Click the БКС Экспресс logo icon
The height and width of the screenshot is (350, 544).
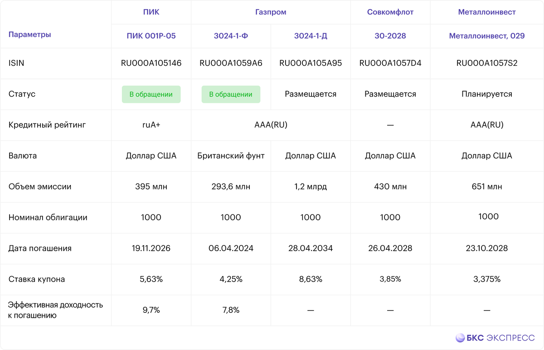click(x=461, y=338)
